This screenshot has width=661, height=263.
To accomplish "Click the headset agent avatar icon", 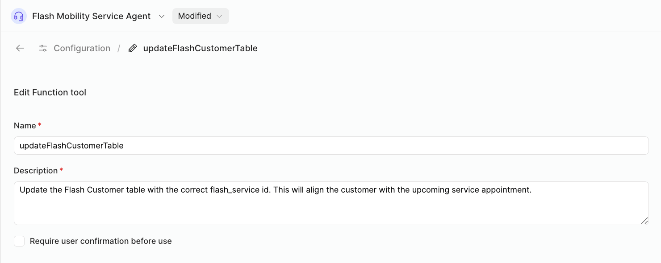I will point(19,16).
